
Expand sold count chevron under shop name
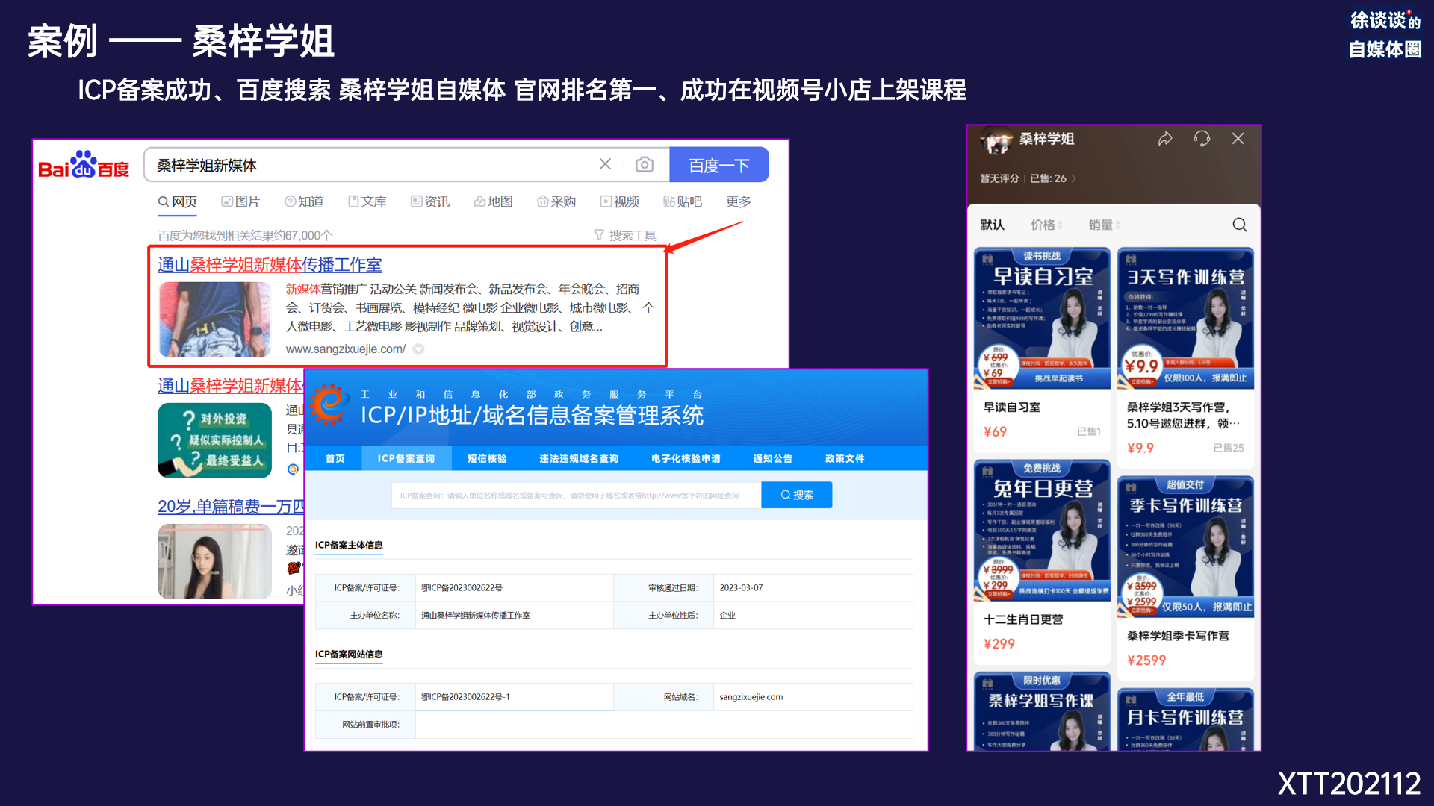1074,178
